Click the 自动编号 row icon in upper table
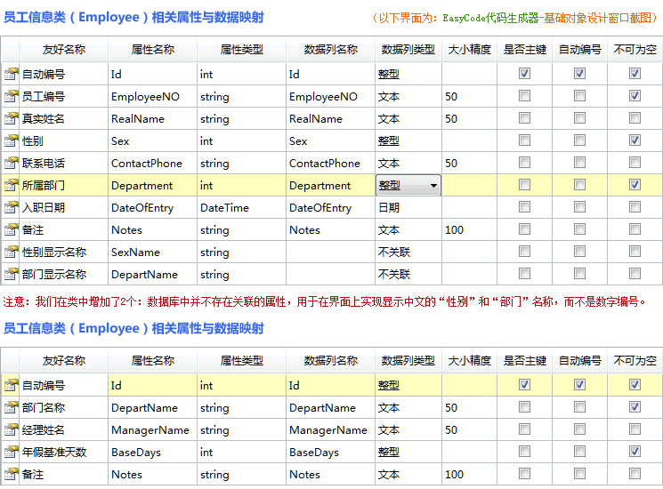The image size is (663, 489). click(x=11, y=74)
